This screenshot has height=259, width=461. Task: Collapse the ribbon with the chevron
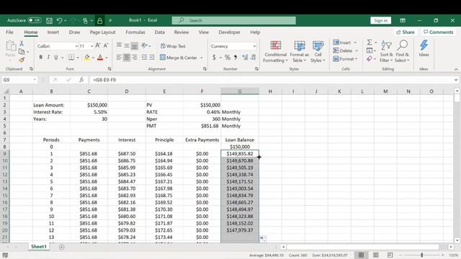(x=456, y=69)
